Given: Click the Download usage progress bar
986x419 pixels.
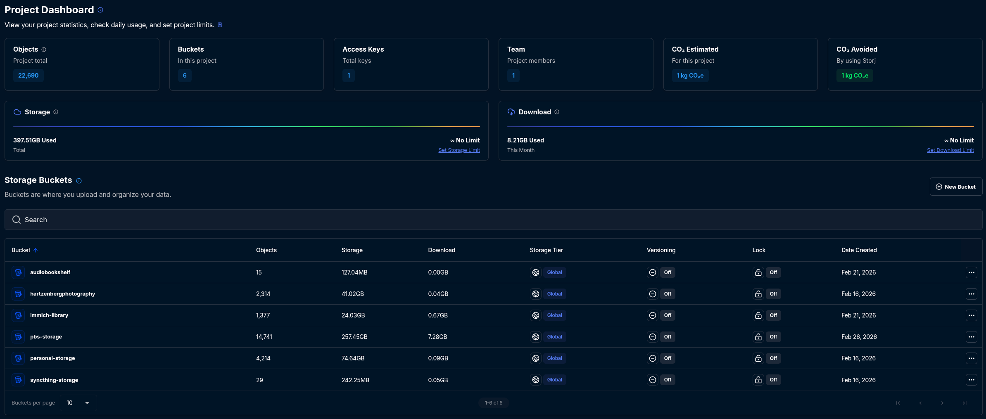Looking at the screenshot, I should [x=740, y=127].
